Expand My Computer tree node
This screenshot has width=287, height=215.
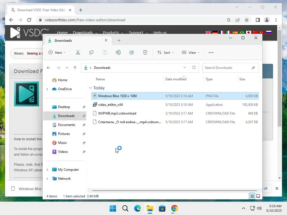[47, 170]
